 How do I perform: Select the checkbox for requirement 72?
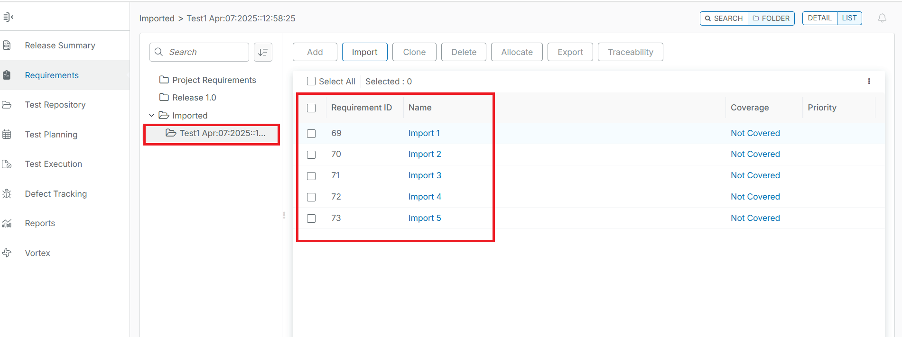coord(311,197)
